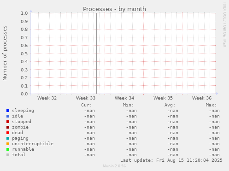Click the uninterruptible legend color swatch
The image size is (229, 171).
point(8,144)
